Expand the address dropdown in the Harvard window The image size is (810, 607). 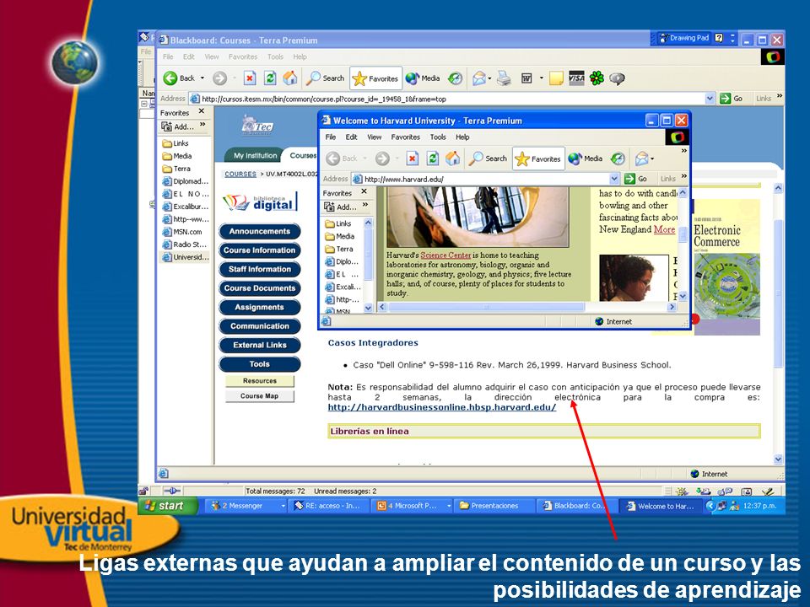pos(614,179)
